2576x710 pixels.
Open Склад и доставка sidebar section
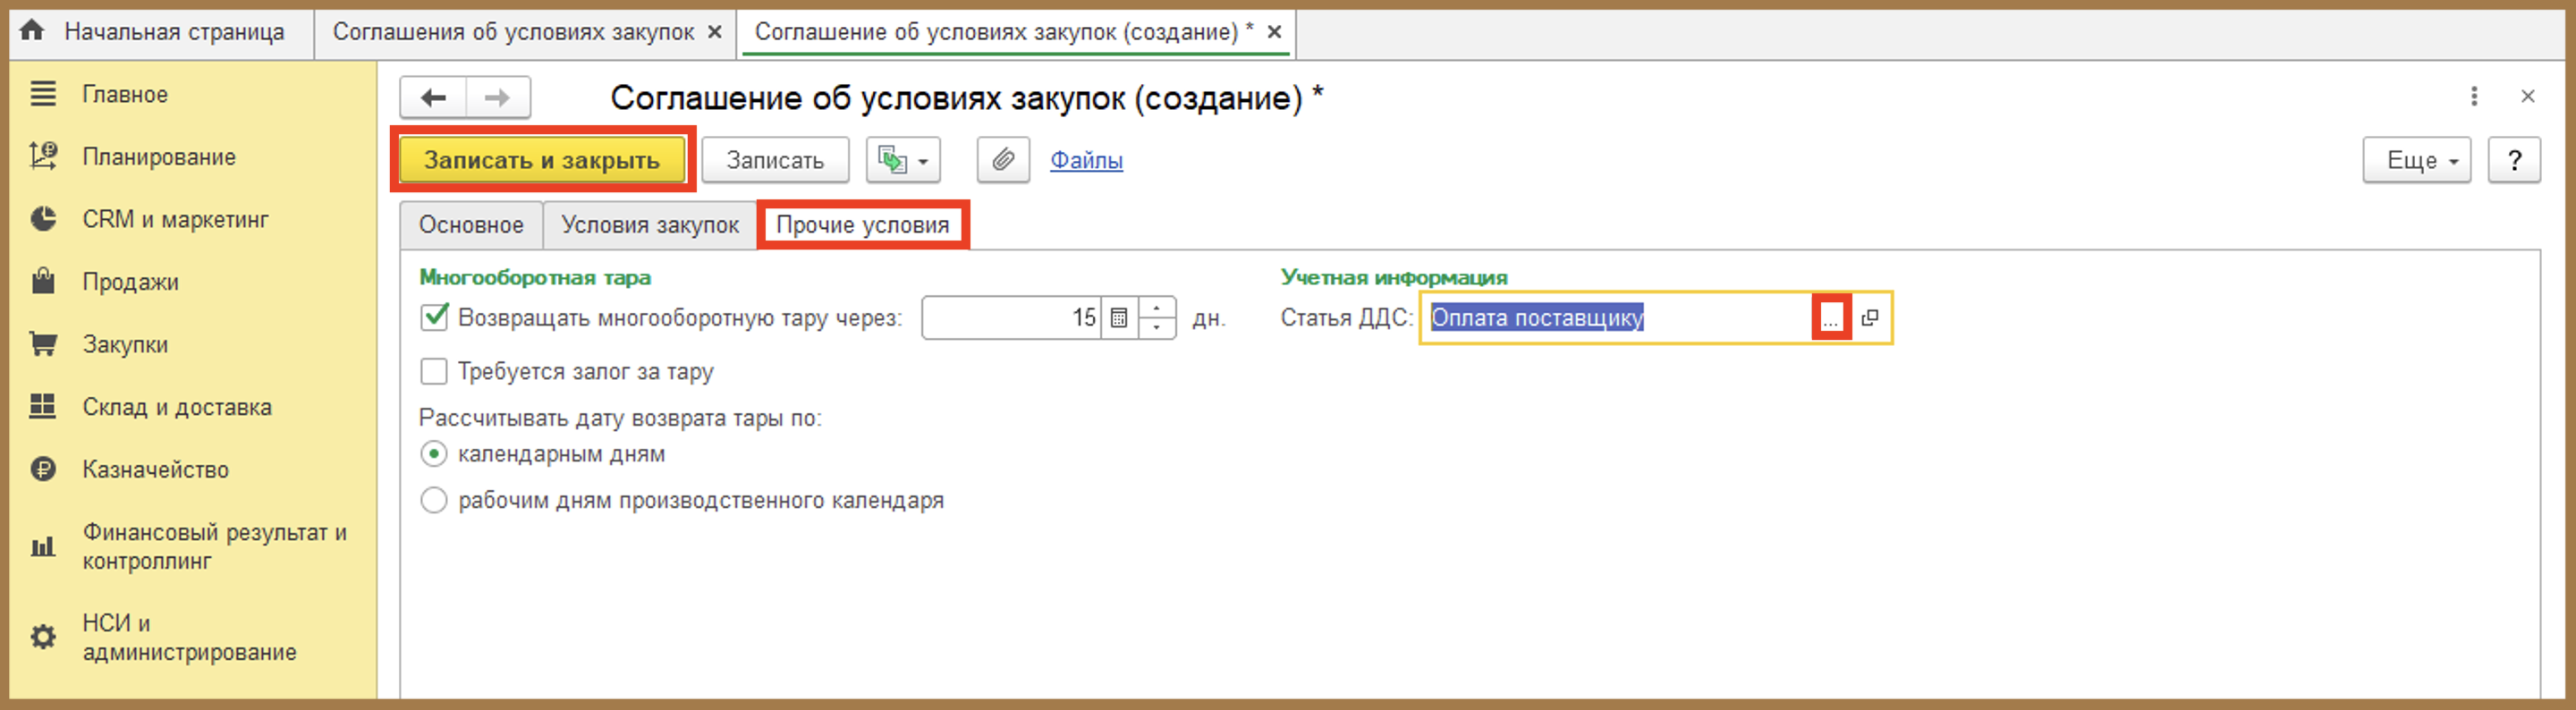177,407
